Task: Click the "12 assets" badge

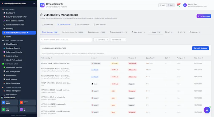Action: (132, 70)
